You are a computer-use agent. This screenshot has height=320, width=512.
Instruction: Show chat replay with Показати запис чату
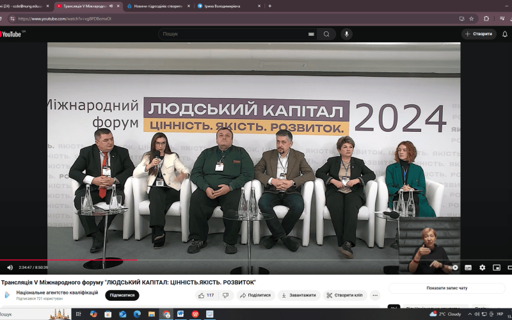click(447, 288)
